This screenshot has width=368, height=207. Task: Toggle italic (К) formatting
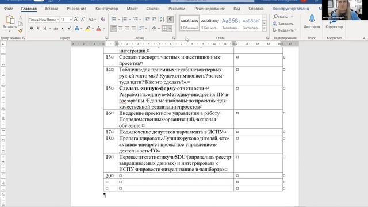click(x=38, y=29)
